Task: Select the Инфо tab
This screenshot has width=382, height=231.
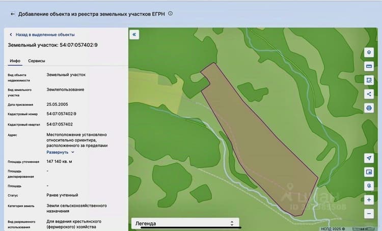Action: 15,61
